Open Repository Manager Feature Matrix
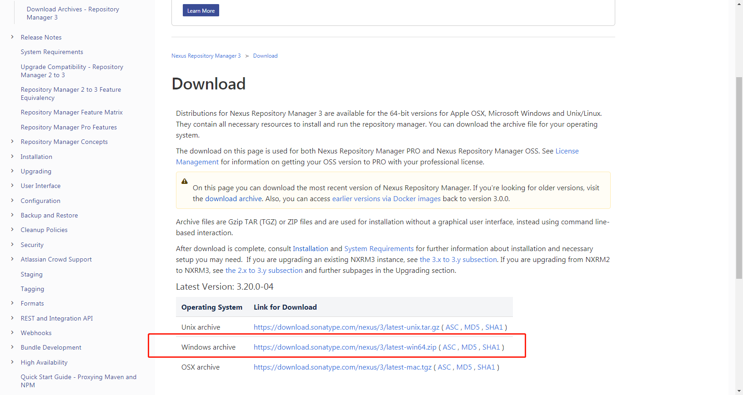The width and height of the screenshot is (743, 395). pos(72,112)
